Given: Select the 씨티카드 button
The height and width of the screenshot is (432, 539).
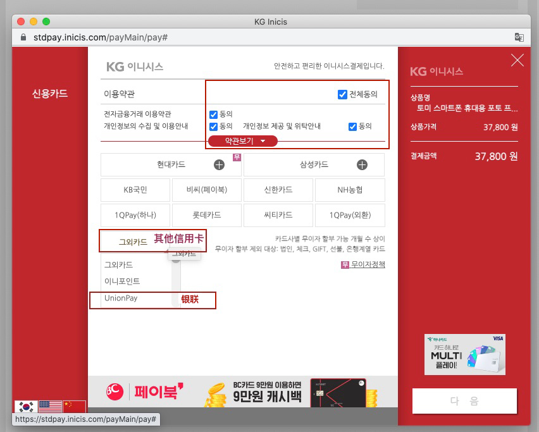Looking at the screenshot, I should point(278,216).
